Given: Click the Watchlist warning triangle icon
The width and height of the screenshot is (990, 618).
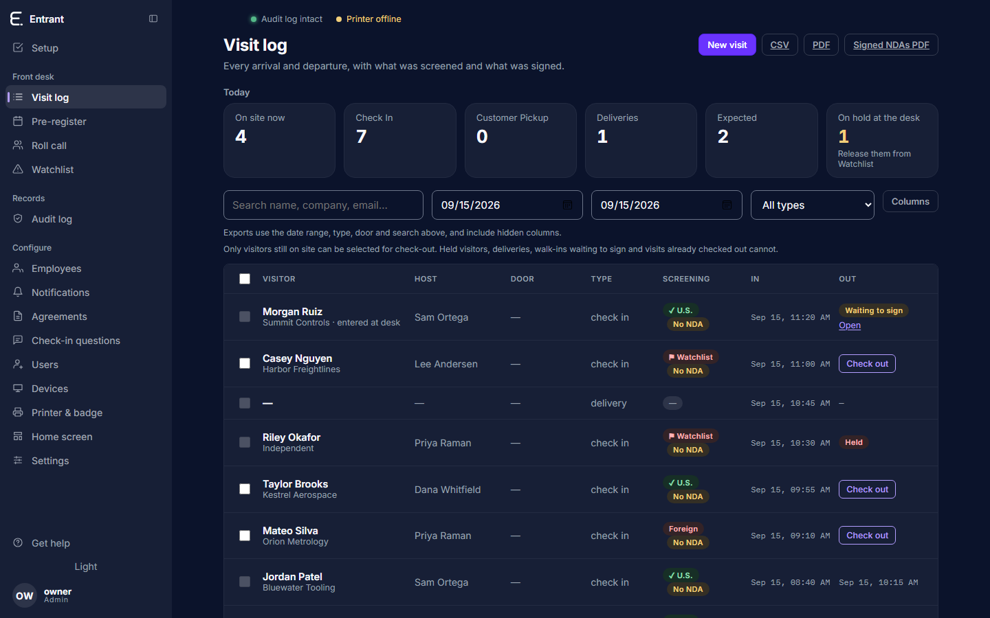Looking at the screenshot, I should (18, 169).
